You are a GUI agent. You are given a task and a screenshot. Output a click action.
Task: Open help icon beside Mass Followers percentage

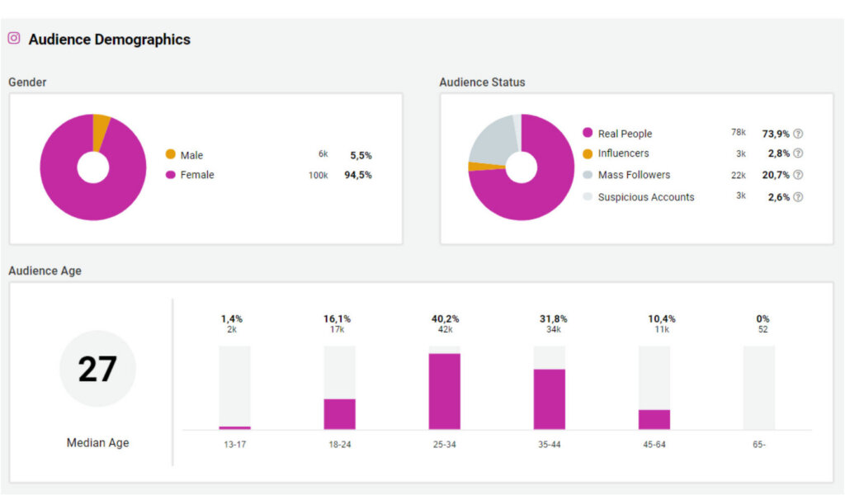[798, 175]
